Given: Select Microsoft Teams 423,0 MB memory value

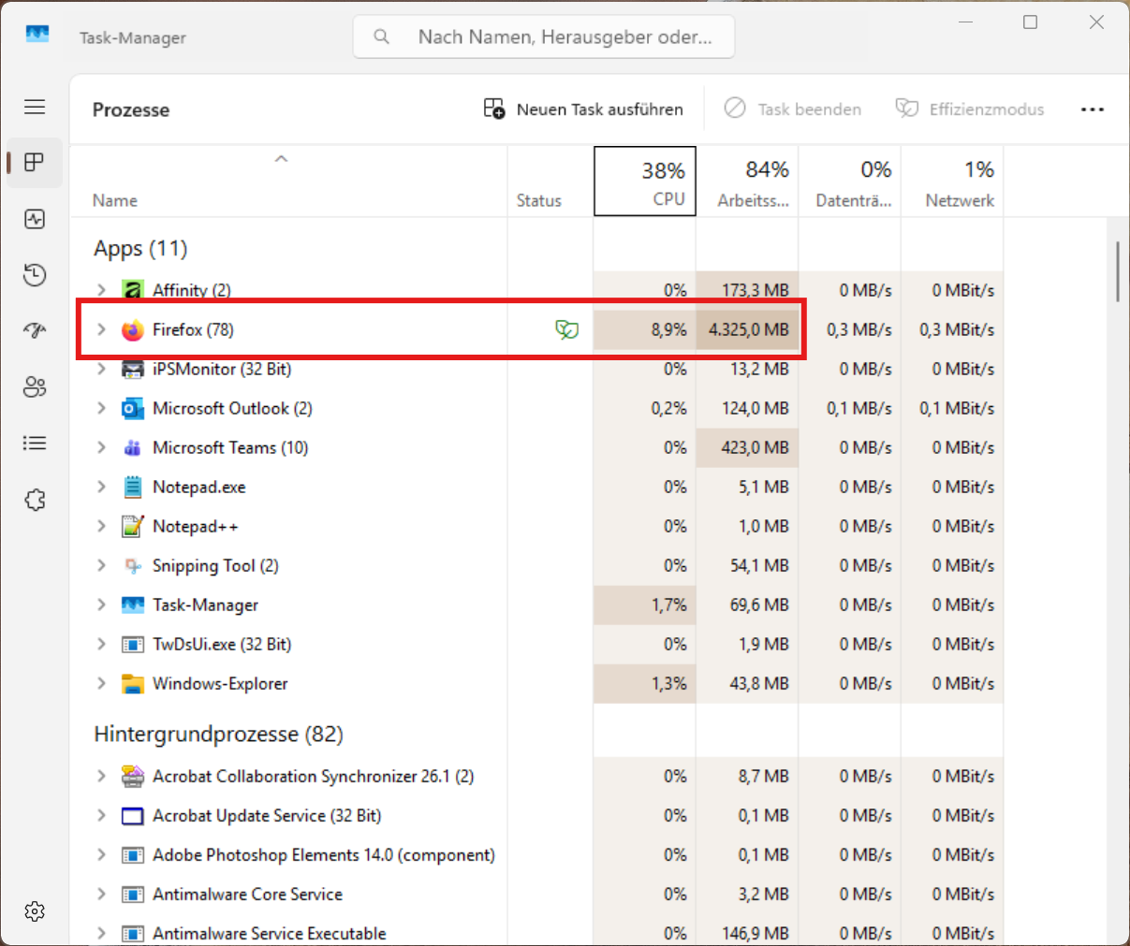Looking at the screenshot, I should click(x=748, y=447).
